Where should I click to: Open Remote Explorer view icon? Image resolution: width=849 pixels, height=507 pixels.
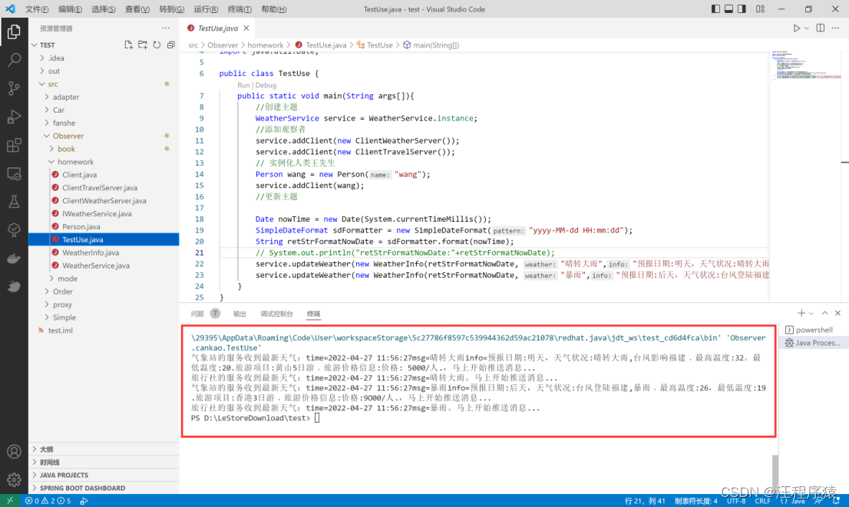tap(14, 173)
